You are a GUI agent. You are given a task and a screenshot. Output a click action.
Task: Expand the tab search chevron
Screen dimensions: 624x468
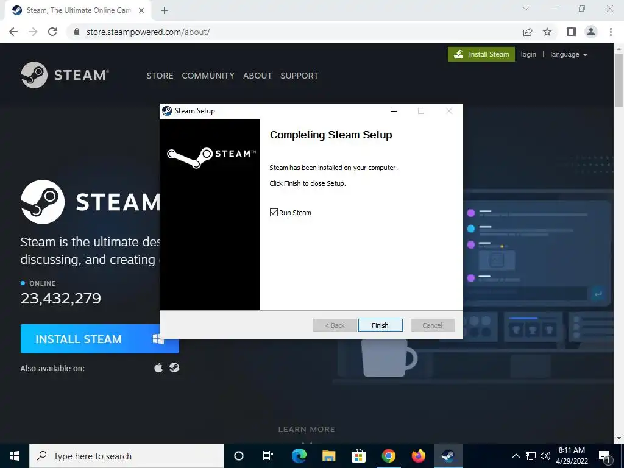click(x=526, y=9)
